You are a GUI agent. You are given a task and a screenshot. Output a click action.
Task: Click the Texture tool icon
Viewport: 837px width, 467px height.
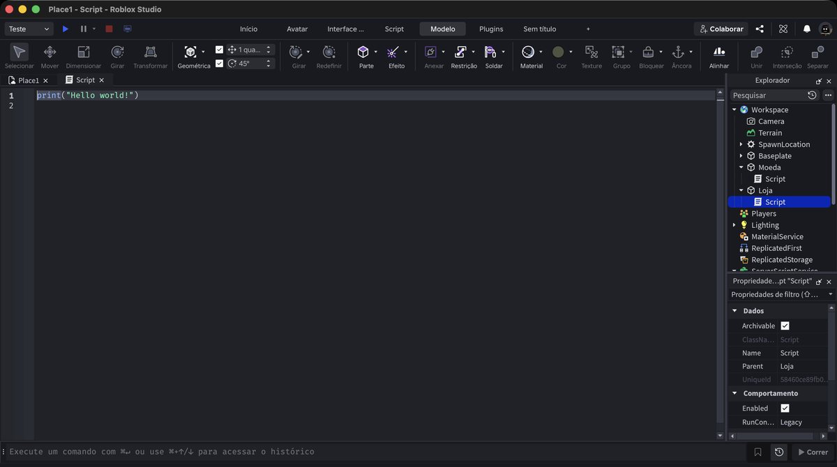(591, 52)
